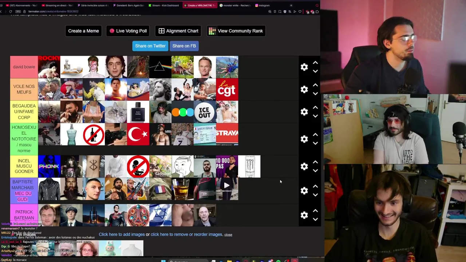Share tier list on Twitter
466x262 pixels.
pyautogui.click(x=150, y=46)
